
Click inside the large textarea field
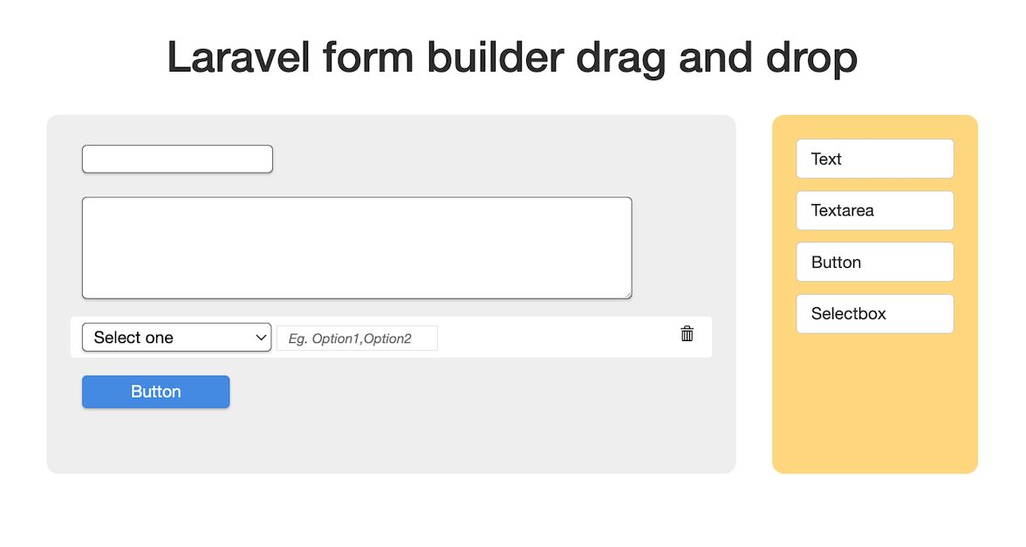[357, 247]
